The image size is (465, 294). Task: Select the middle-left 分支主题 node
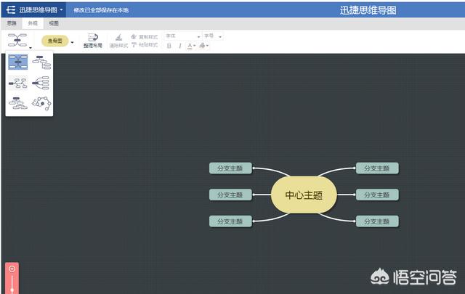coord(230,195)
